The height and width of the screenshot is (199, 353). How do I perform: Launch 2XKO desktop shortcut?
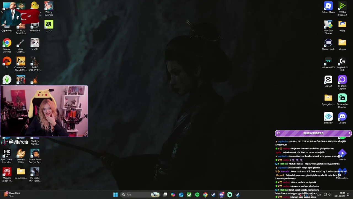click(49, 26)
